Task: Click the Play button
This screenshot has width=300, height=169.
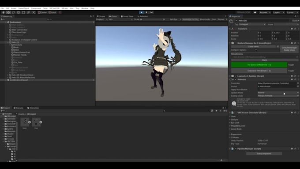Action: (x=141, y=12)
